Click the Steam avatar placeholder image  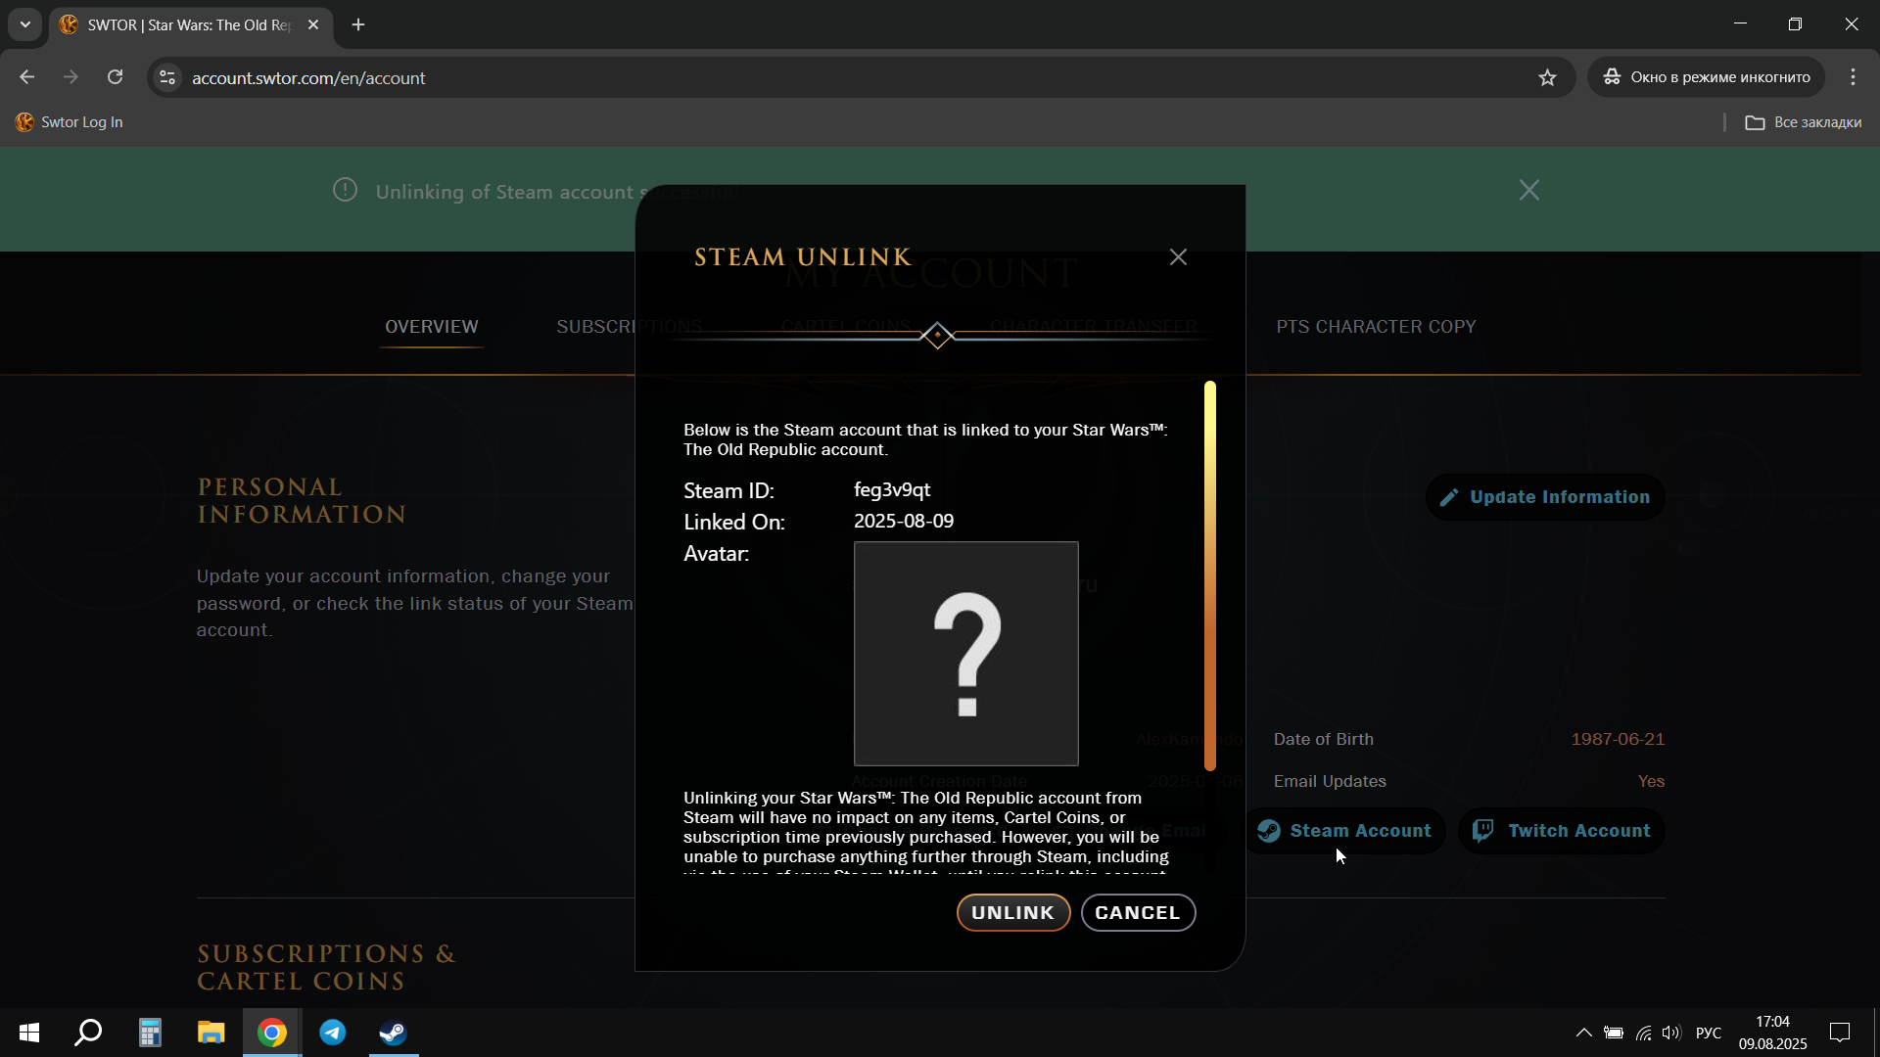(x=965, y=654)
